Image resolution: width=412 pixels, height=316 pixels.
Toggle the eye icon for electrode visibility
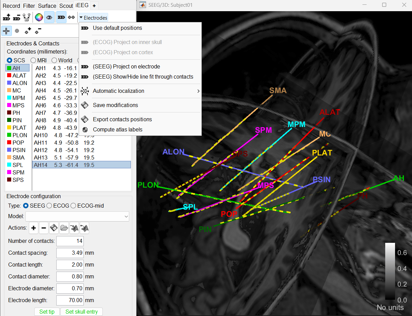[x=49, y=17]
